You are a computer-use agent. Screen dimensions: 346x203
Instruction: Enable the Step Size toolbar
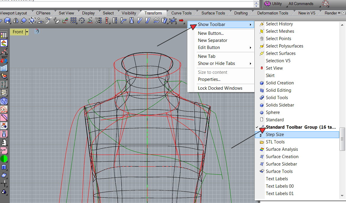click(275, 135)
